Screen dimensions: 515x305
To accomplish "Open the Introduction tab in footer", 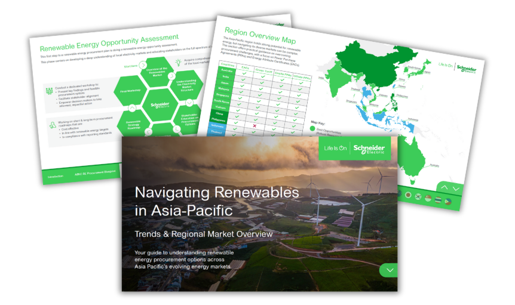I will (x=56, y=176).
